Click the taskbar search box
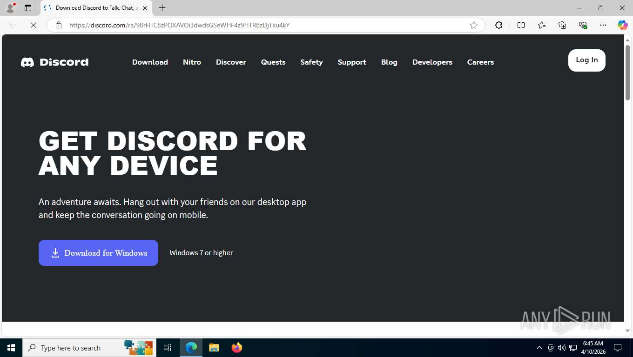The height and width of the screenshot is (357, 633). (89, 348)
